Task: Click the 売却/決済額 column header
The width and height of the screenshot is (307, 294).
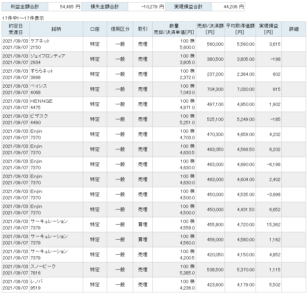Action: 210,29
